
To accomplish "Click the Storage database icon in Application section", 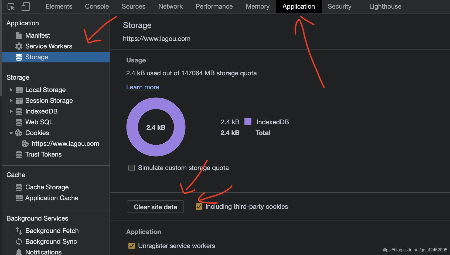I will 19,57.
